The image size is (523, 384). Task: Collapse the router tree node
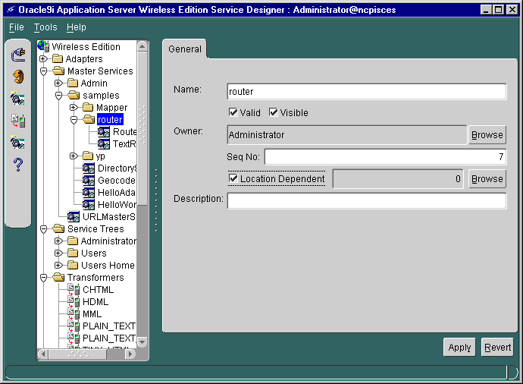click(74, 120)
